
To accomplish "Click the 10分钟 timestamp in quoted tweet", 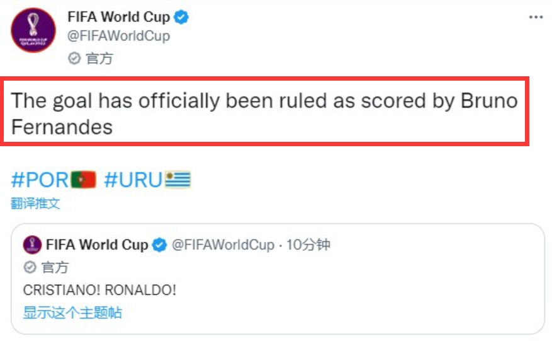I will pos(308,245).
